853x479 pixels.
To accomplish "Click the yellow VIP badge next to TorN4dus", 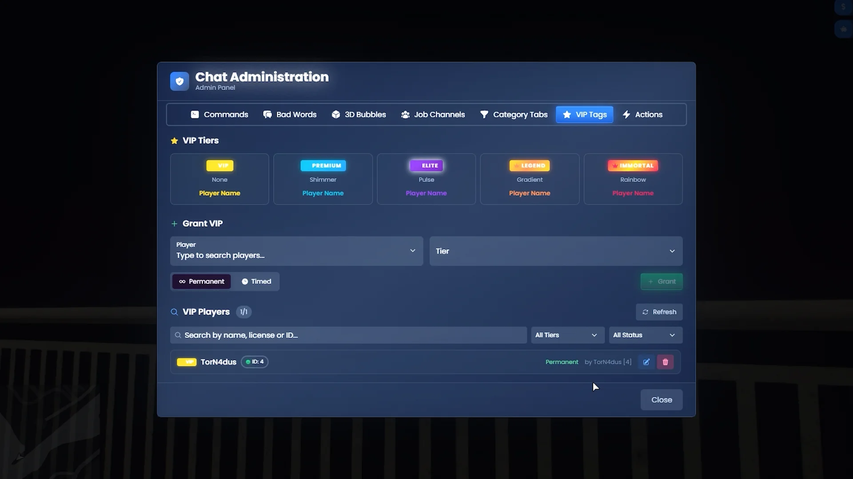I will click(187, 362).
